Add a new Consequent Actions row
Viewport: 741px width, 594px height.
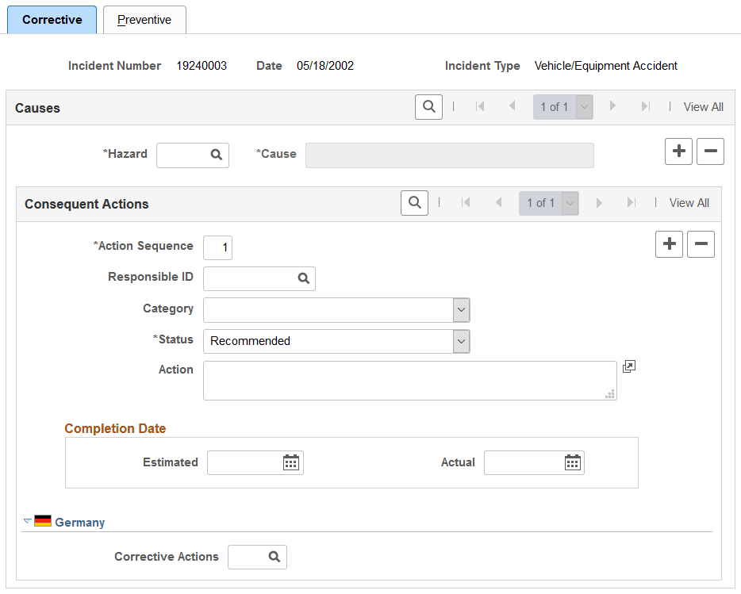[669, 244]
